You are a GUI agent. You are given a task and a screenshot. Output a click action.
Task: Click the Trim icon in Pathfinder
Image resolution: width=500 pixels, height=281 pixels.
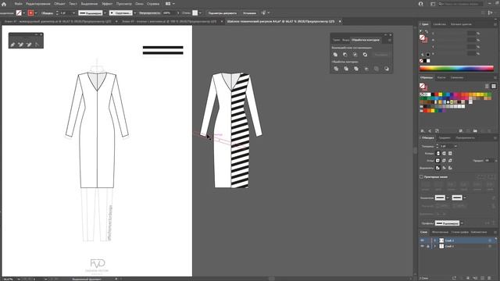point(346,69)
